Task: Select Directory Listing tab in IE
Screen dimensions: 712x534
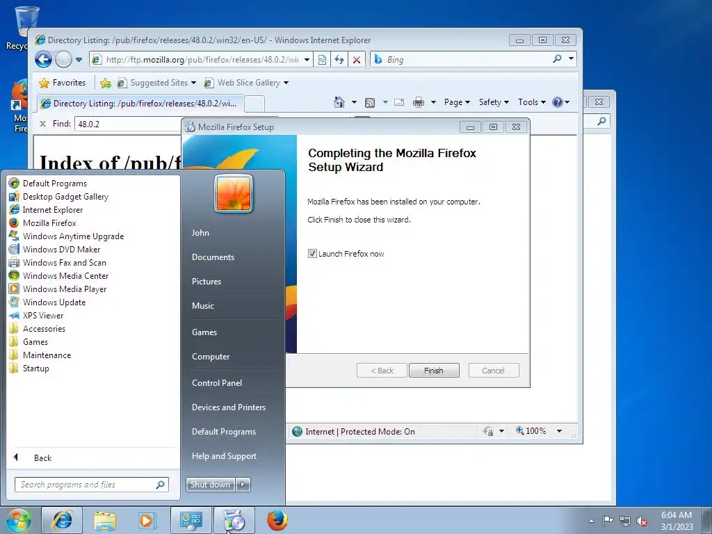Action: (x=140, y=104)
